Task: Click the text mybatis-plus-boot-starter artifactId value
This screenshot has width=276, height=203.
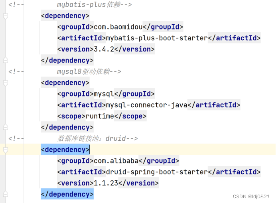Action: 157,38
